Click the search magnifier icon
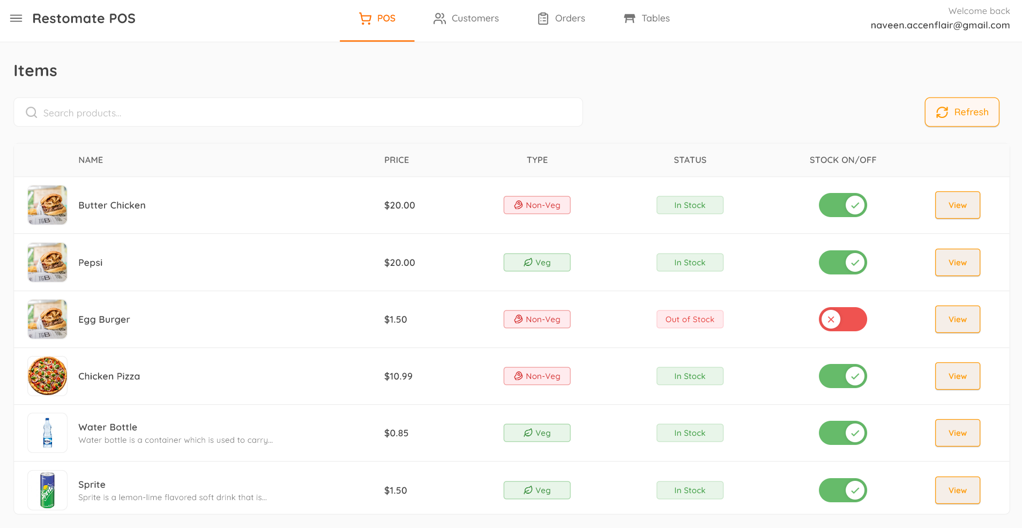The image size is (1022, 528). tap(31, 112)
